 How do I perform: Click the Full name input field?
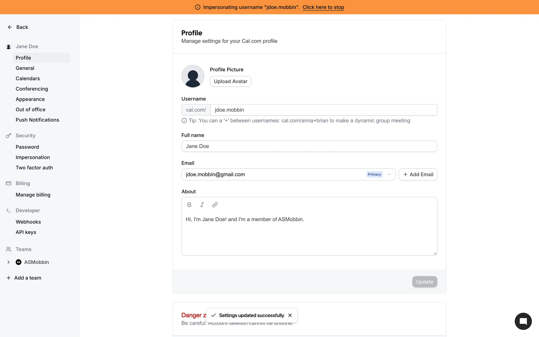(309, 146)
